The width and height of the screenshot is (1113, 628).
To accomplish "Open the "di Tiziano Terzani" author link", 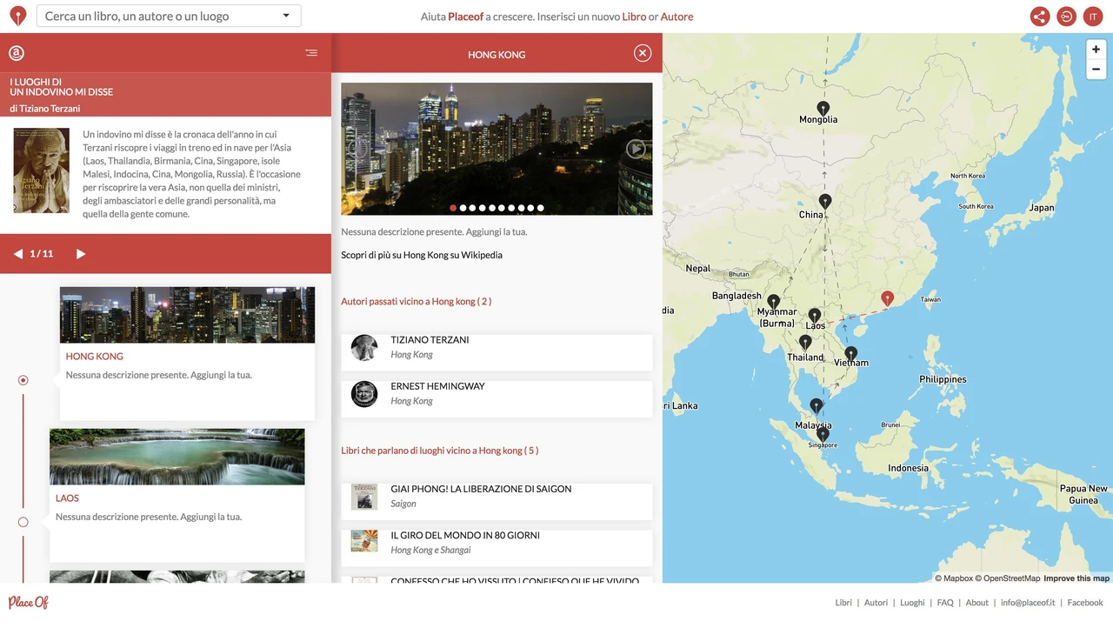I will coord(45,109).
